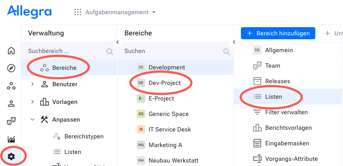
Task: Open the Team settings item
Action: point(272,66)
